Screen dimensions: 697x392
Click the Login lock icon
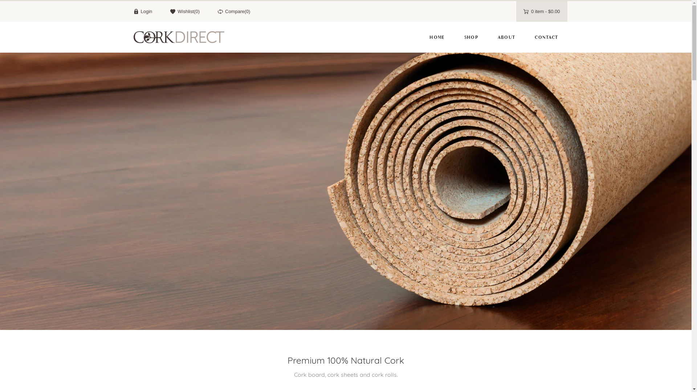[136, 12]
